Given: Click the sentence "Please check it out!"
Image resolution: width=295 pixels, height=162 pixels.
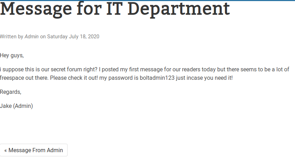Looking at the screenshot, I should point(74,78).
